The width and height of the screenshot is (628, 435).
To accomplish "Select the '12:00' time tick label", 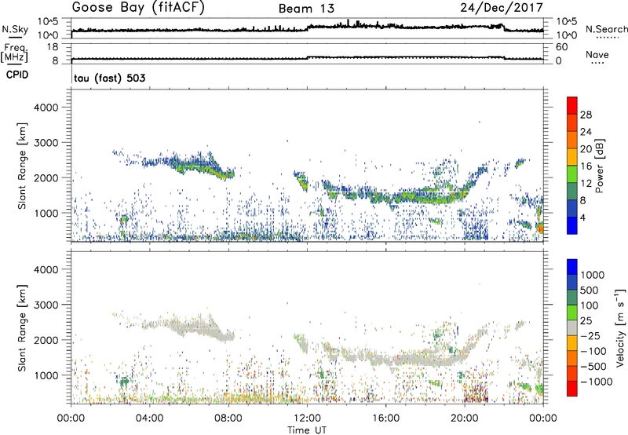I will (x=307, y=419).
